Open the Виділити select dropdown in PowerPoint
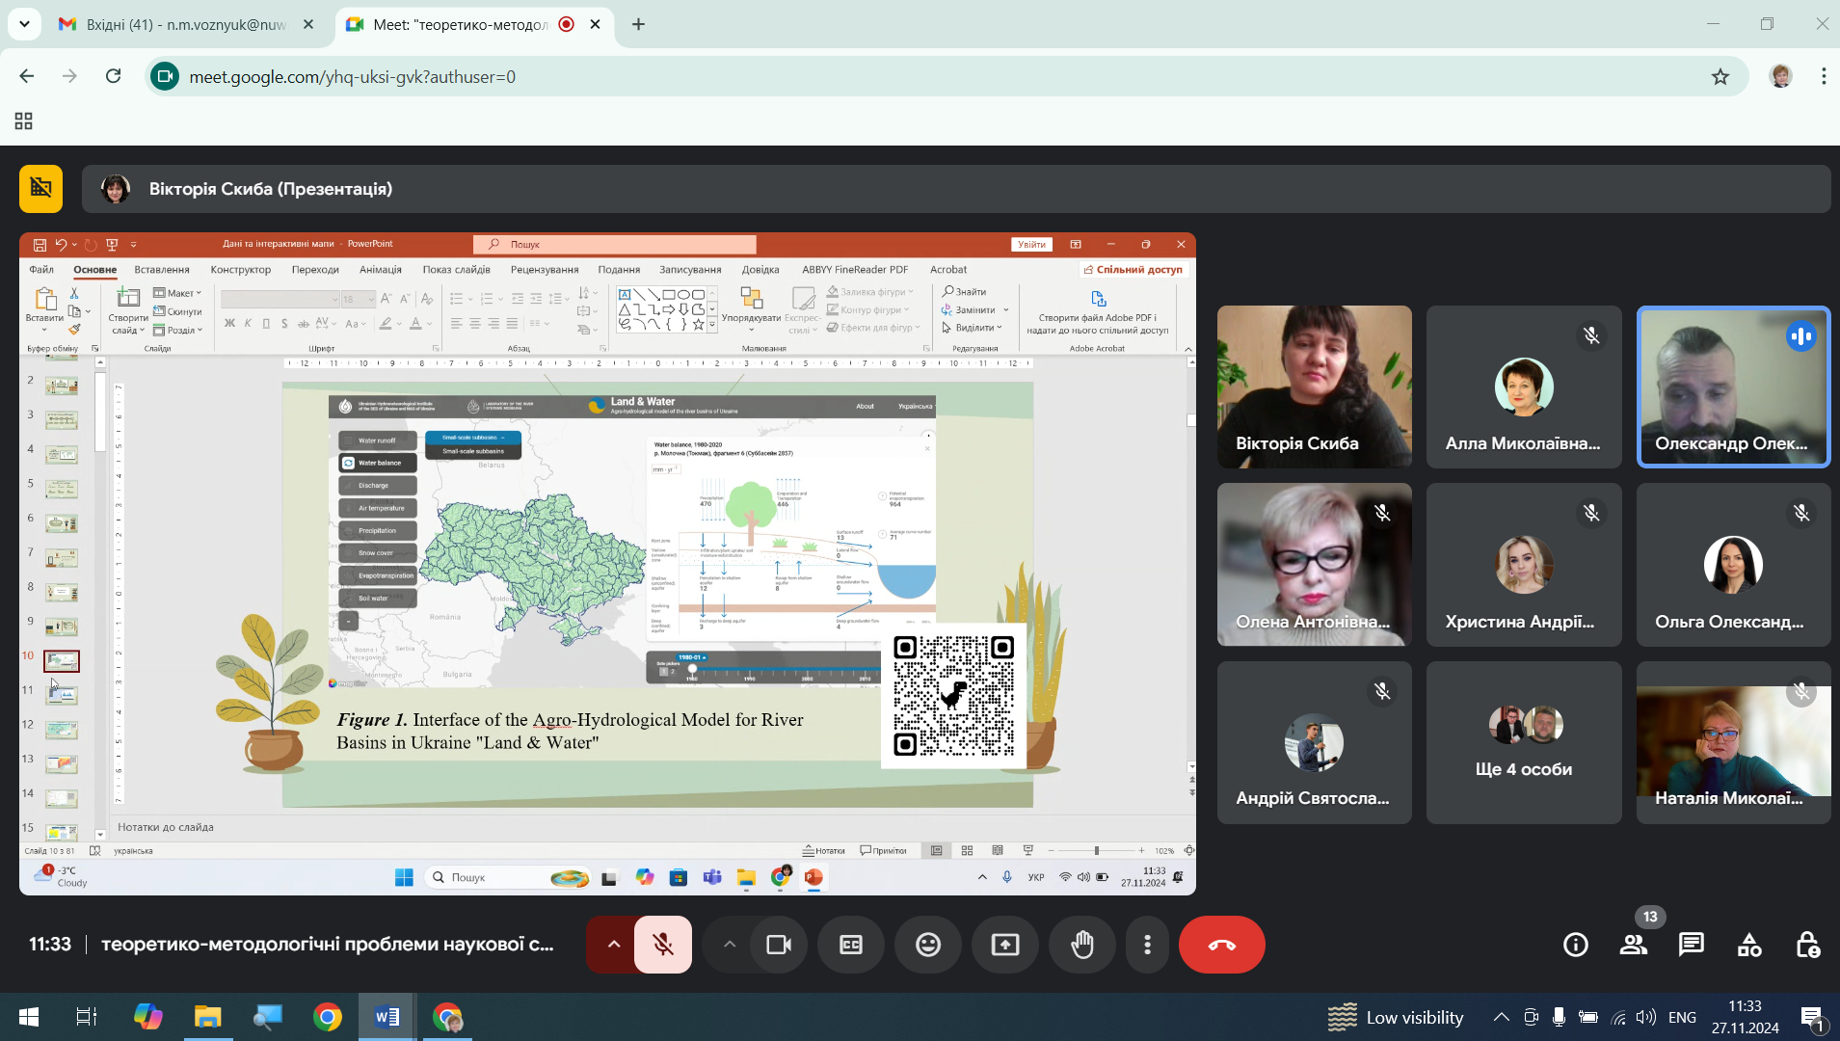Image resolution: width=1840 pixels, height=1041 pixels. (x=973, y=328)
